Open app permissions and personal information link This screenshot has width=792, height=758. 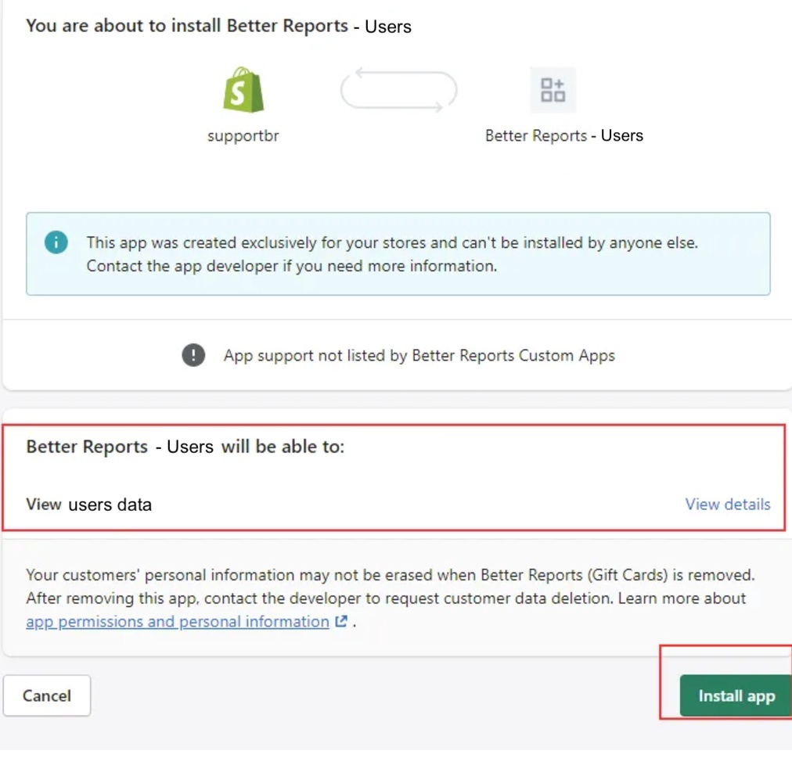(178, 621)
